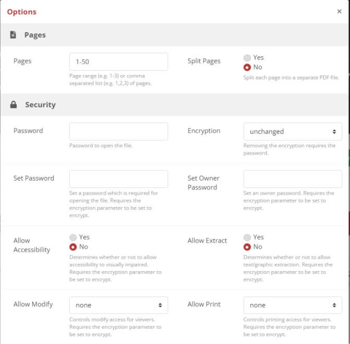Click the Pages range input field
The width and height of the screenshot is (350, 344).
[119, 62]
